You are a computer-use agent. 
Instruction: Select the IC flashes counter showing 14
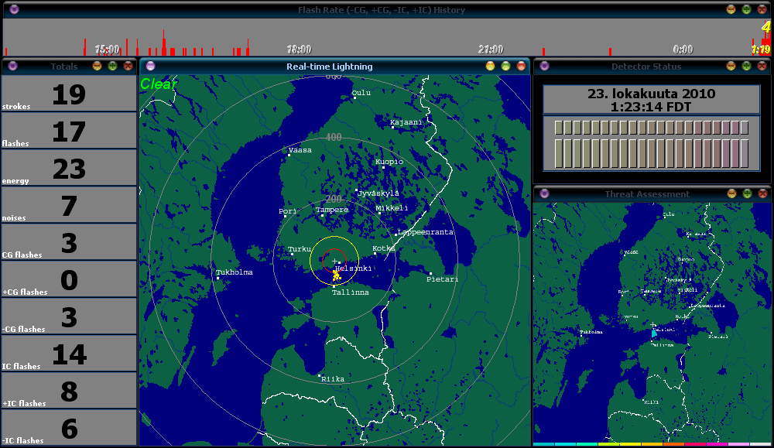click(69, 354)
